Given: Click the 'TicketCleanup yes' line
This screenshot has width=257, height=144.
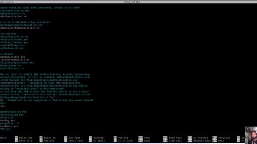Looking at the screenshot, I should pyautogui.click(x=14, y=42).
